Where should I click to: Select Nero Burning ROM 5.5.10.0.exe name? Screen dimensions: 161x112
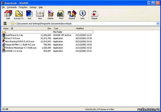pos(20,42)
